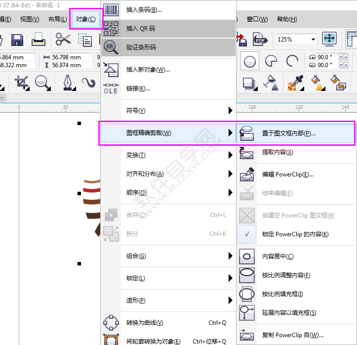Image resolution: width=357 pixels, height=345 pixels.
Task: Choose 插入 QR 码 menu entry
Action: (x=168, y=29)
